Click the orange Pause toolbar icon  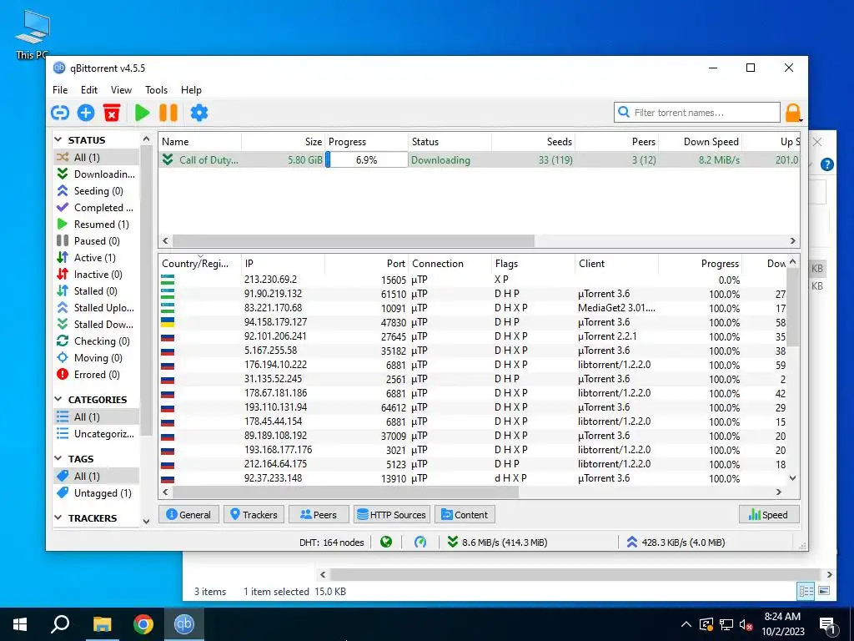click(168, 113)
